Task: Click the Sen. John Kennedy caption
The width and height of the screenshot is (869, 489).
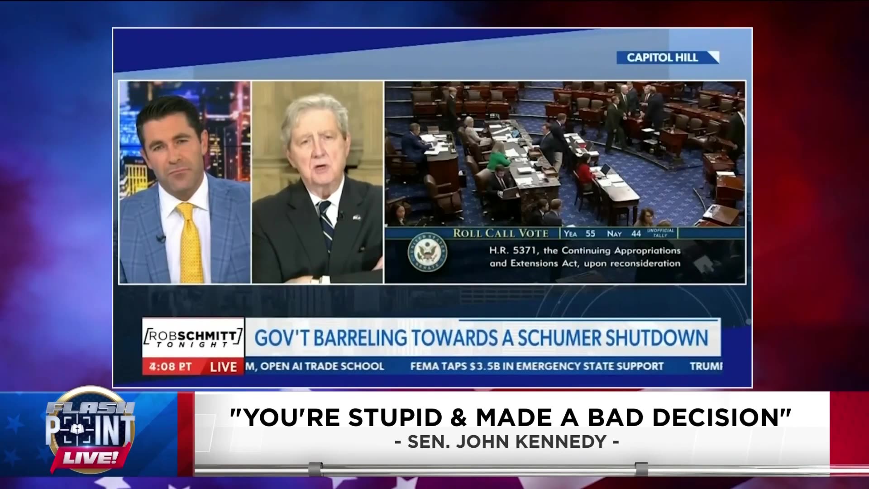Action: (507, 441)
